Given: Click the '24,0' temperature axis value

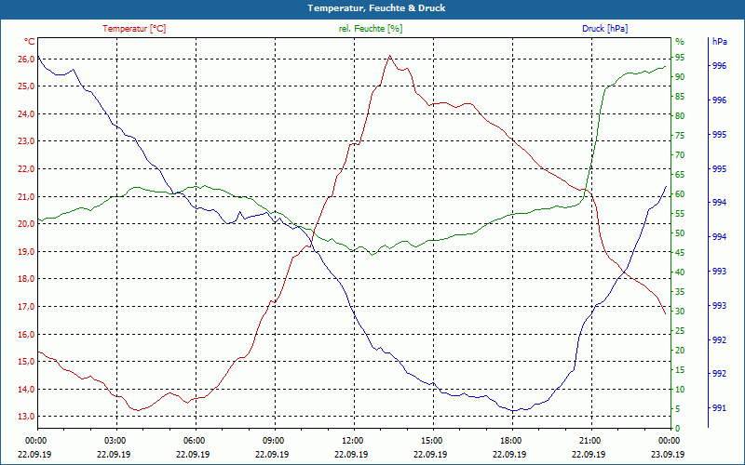Looking at the screenshot, I should [26, 113].
